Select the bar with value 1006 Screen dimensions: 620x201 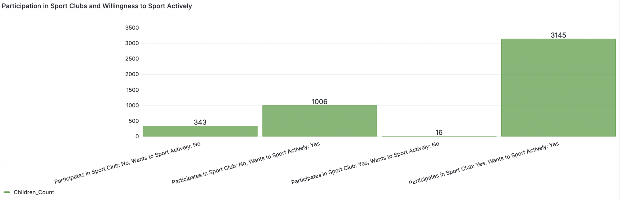click(320, 121)
